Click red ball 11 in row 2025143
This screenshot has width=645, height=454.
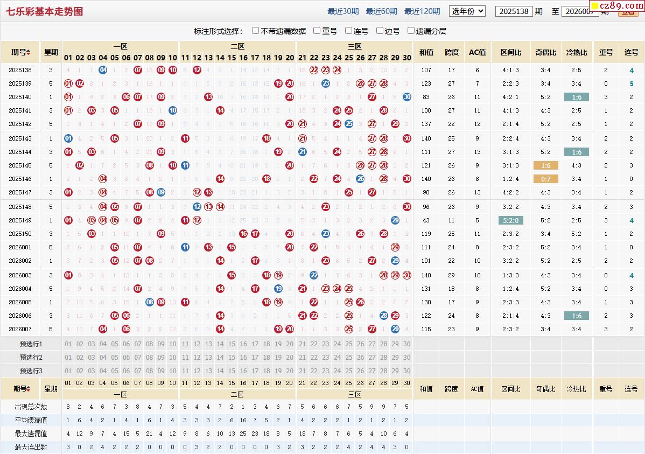185,138
